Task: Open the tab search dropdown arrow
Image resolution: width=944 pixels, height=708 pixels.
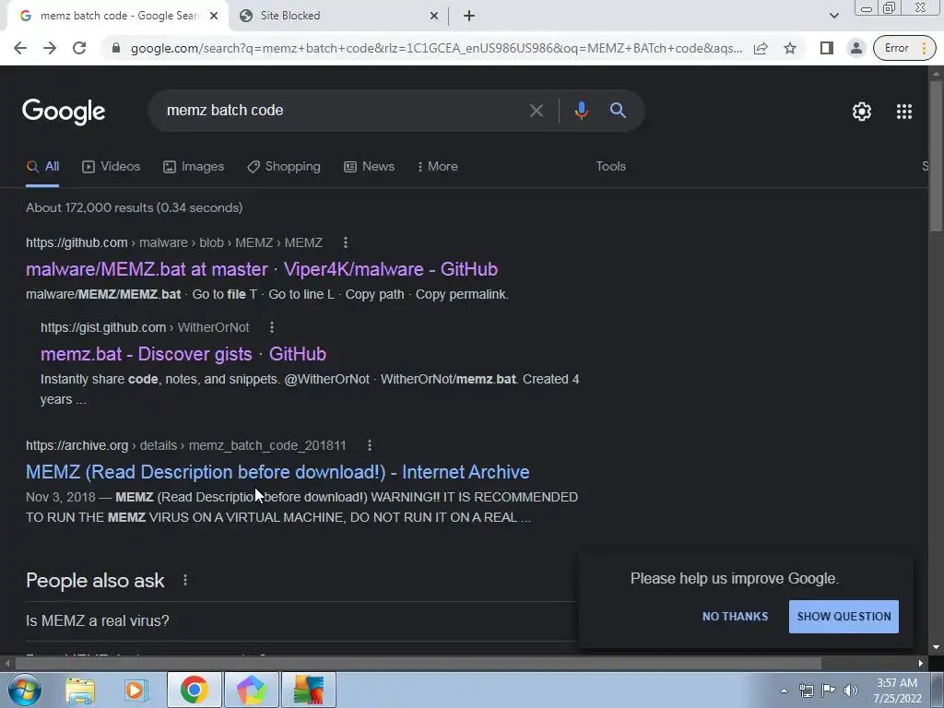Action: [x=833, y=16]
